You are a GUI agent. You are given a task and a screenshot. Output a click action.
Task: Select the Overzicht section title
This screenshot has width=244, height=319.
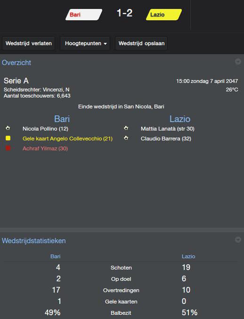click(16, 63)
